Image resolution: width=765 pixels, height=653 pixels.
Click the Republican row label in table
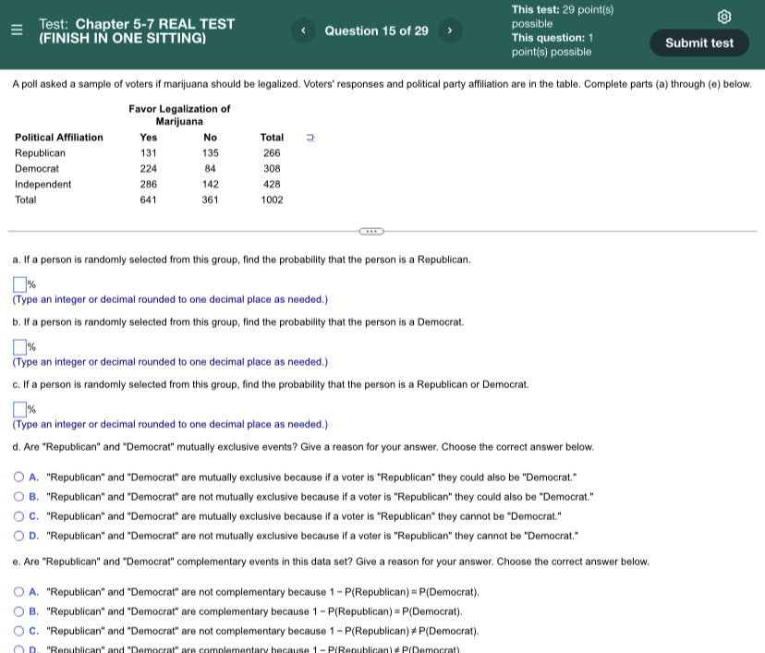click(40, 153)
